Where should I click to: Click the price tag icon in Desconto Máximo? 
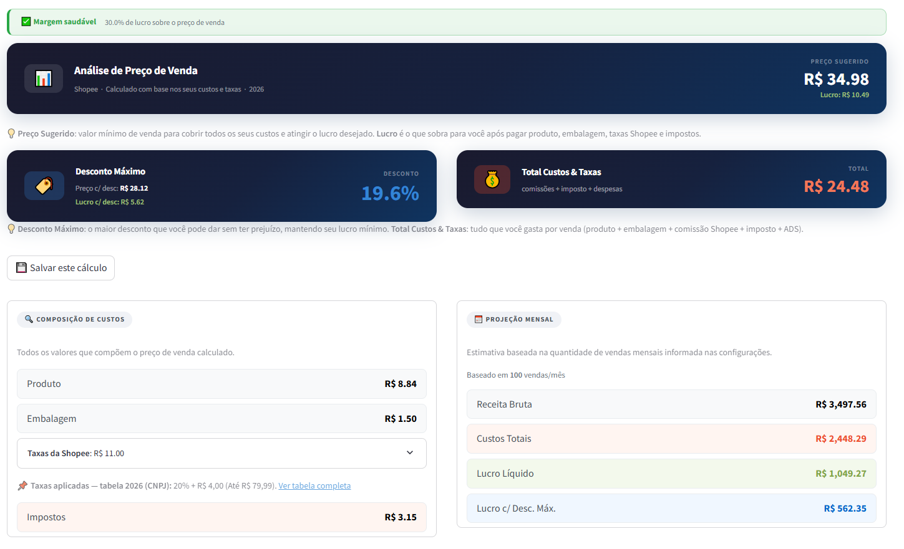pyautogui.click(x=44, y=186)
